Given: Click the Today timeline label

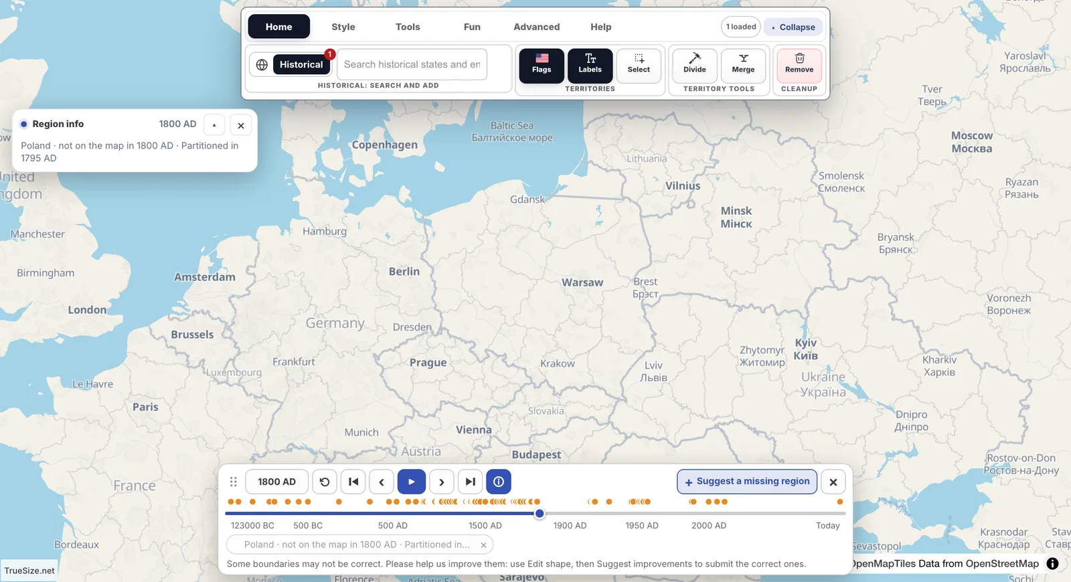Looking at the screenshot, I should (828, 526).
